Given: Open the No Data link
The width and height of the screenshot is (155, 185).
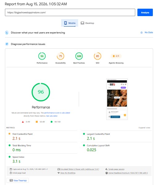Looking at the screenshot, I should point(149,32).
